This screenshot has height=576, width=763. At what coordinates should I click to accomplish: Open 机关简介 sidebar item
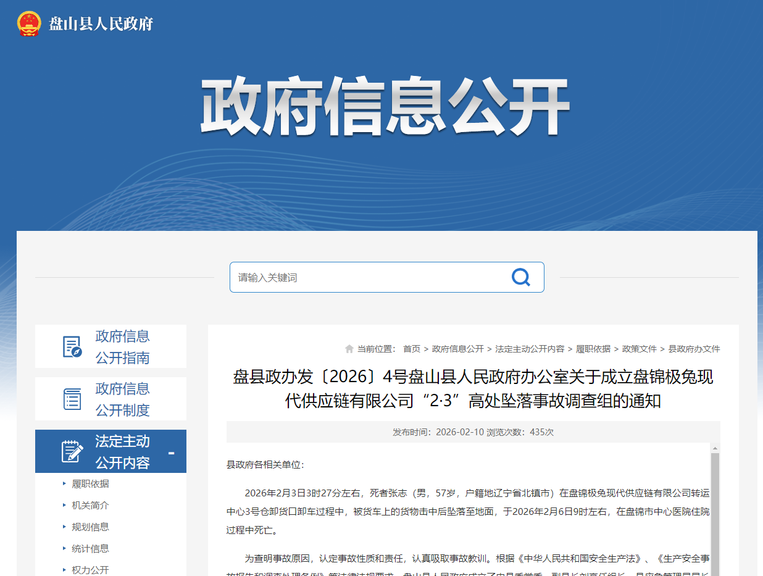tap(90, 505)
